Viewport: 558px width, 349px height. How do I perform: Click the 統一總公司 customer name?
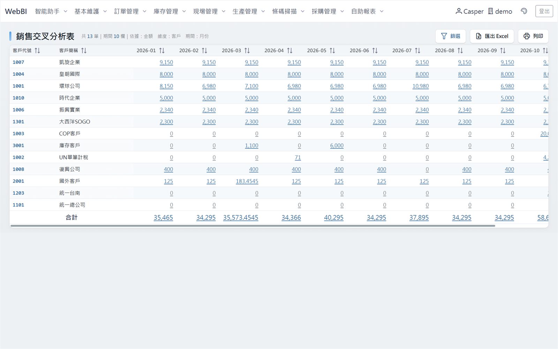[72, 205]
